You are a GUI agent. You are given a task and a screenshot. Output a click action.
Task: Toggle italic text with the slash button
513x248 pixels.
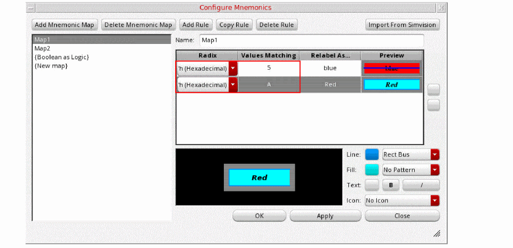(421, 185)
